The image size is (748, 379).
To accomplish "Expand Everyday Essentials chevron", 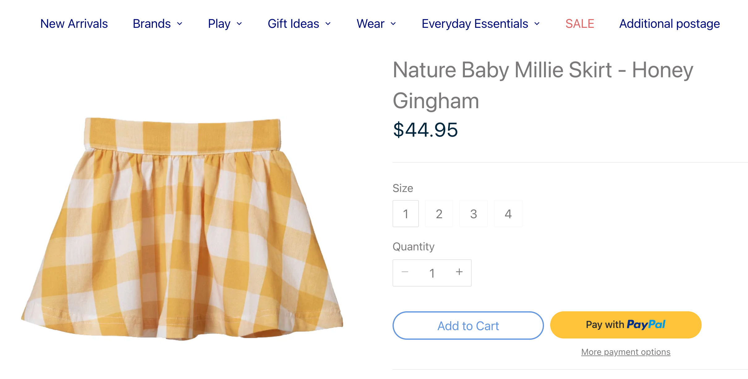I will coord(537,24).
